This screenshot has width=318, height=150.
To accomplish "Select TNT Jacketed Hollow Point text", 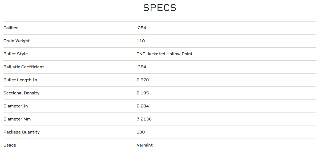I will pos(164,54).
